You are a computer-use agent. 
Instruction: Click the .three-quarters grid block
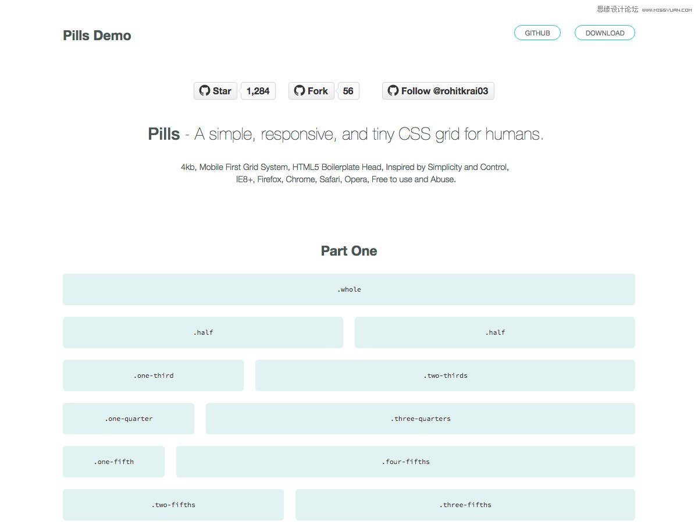(421, 419)
